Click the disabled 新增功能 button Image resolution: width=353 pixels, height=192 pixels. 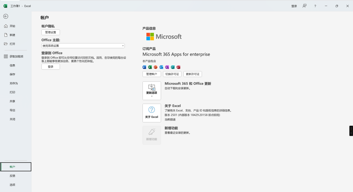[x=152, y=135]
